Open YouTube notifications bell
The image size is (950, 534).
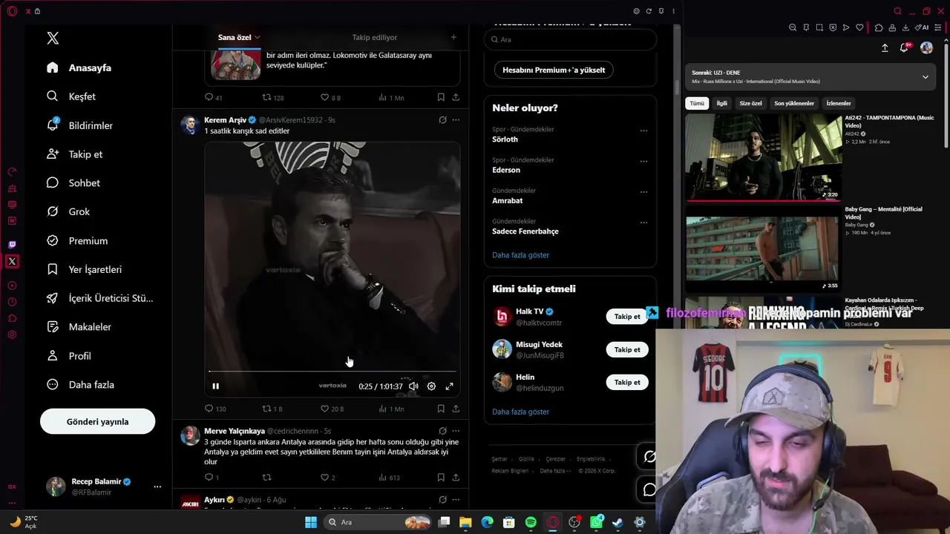[x=904, y=47]
